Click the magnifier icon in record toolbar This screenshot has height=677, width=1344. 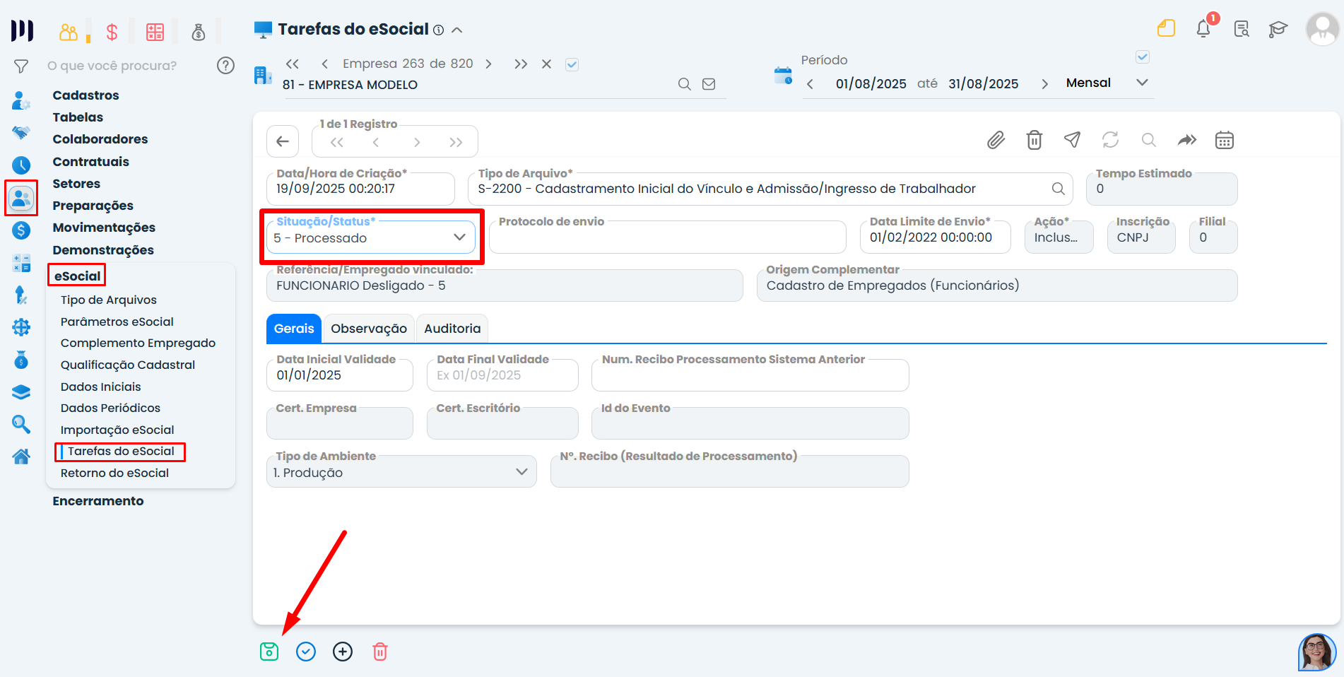(1149, 140)
